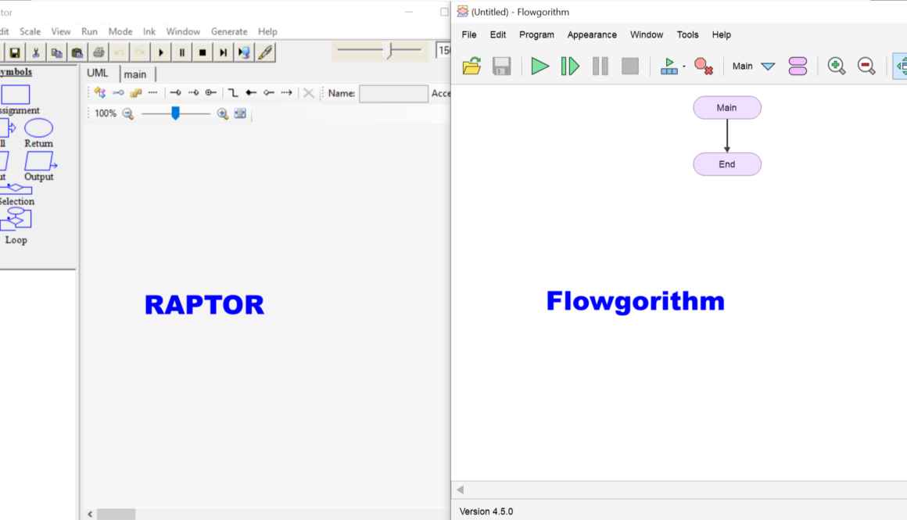Stop RAPTOR execution

coord(203,52)
